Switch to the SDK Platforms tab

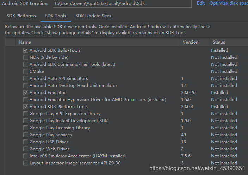point(21,16)
